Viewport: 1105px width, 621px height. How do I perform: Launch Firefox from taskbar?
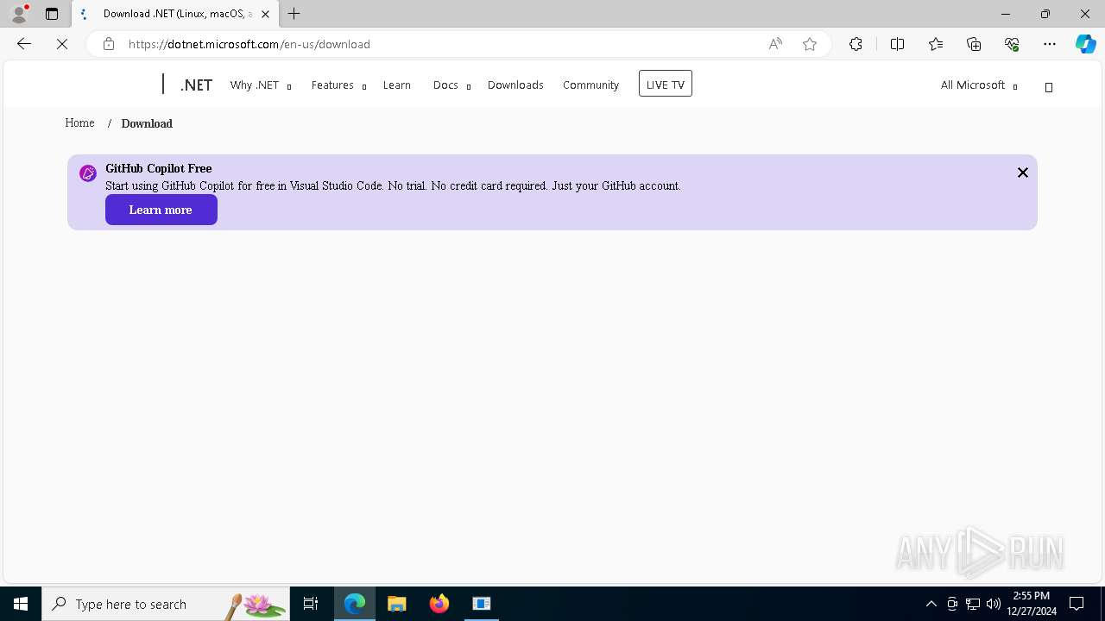(x=439, y=604)
